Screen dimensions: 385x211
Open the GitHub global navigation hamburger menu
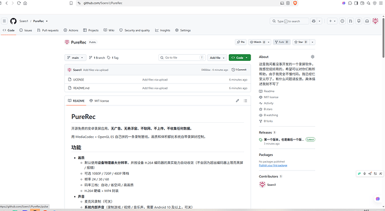[x=4, y=21]
